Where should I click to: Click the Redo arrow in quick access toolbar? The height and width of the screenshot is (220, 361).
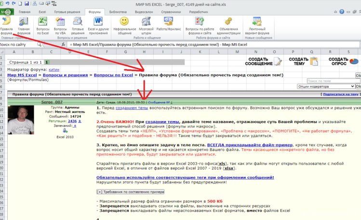tap(13, 3)
